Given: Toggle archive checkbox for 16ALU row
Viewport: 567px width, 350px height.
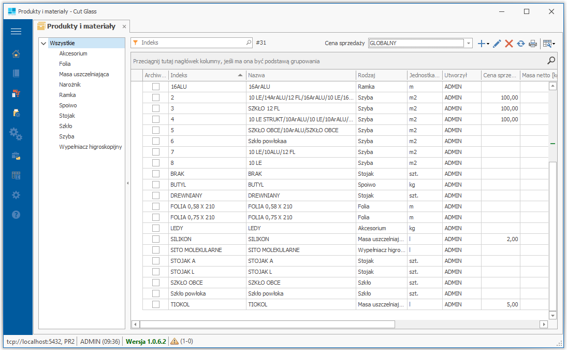Looking at the screenshot, I should click(x=156, y=87).
